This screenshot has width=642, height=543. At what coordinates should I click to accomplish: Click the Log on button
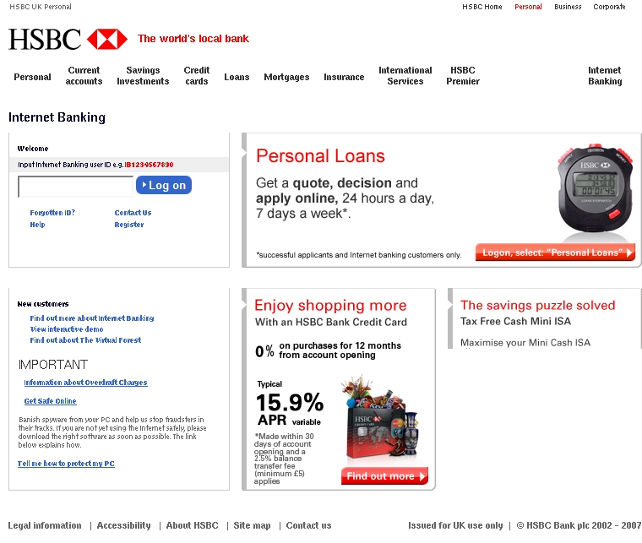164,185
